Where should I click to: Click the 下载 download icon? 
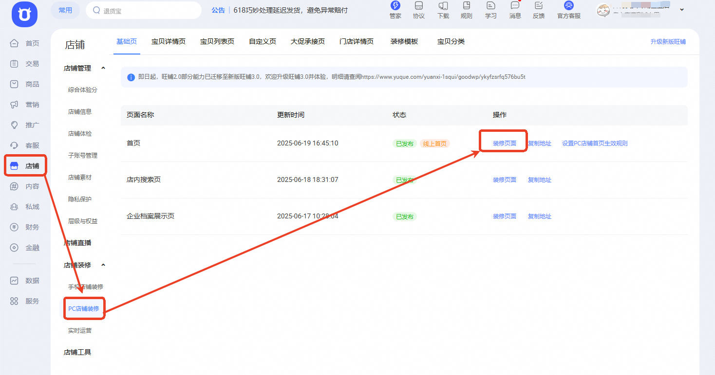pos(443,5)
